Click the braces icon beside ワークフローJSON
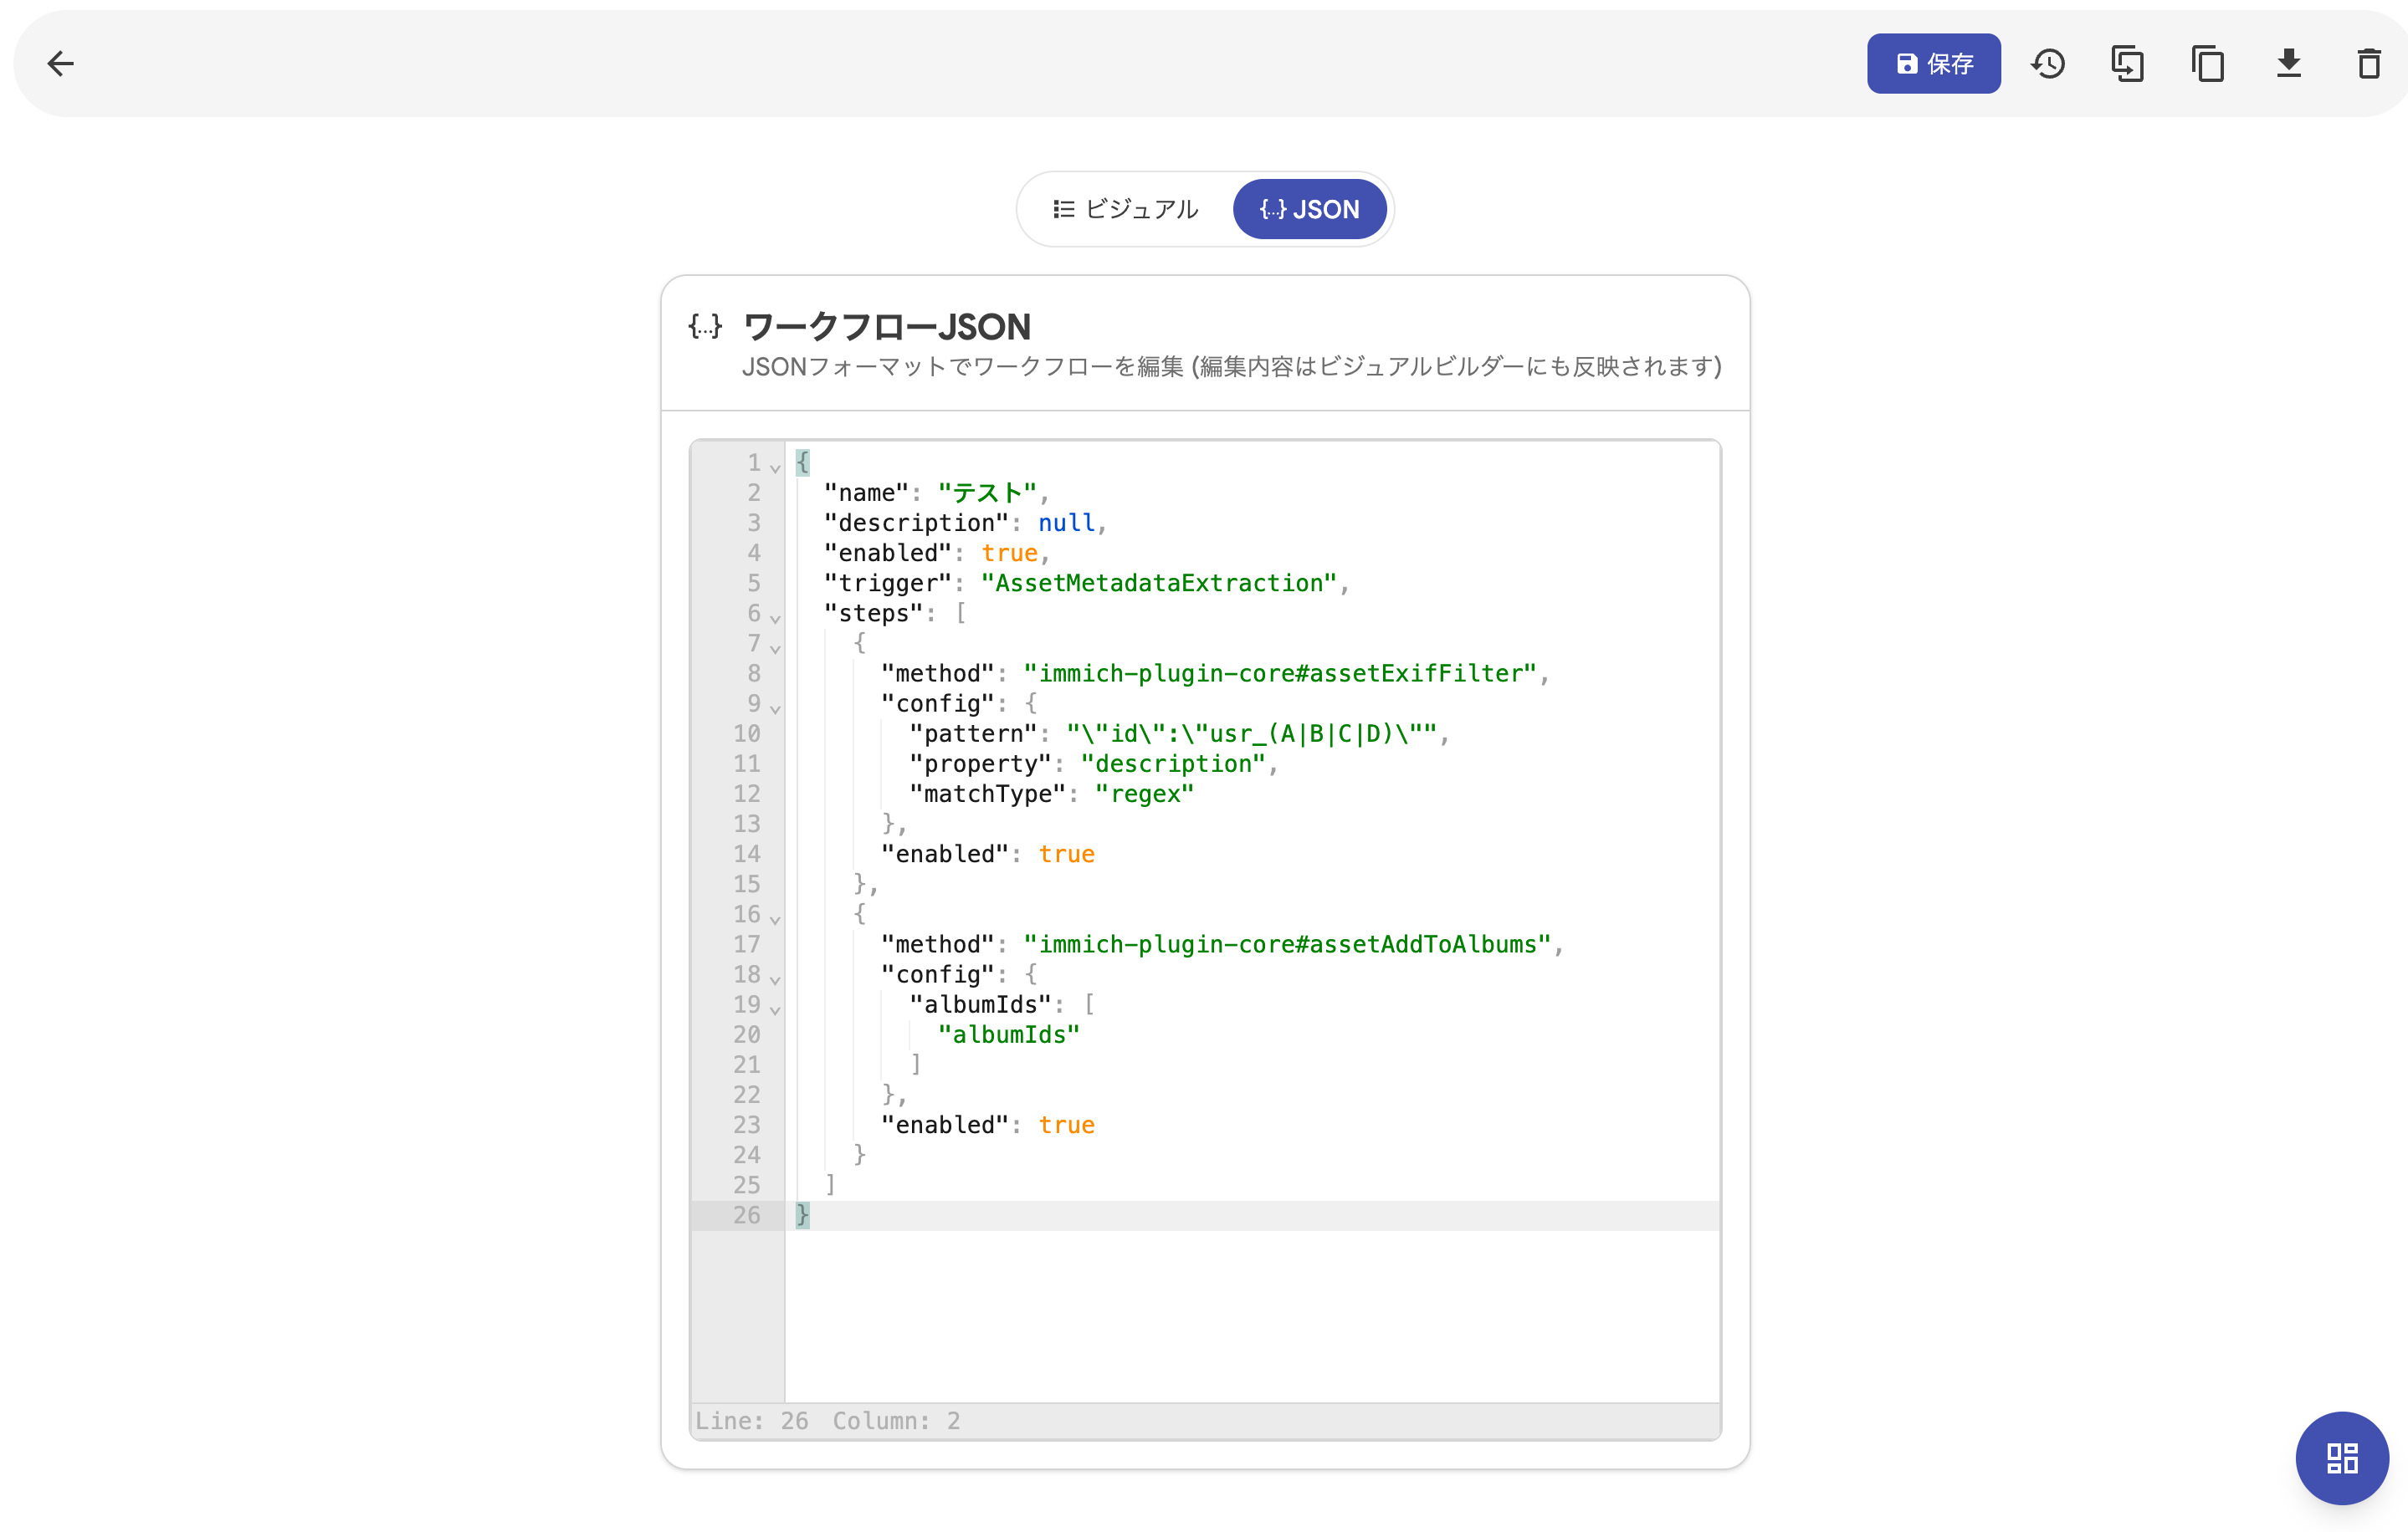Viewport: 2408px width, 1532px height. tap(705, 326)
